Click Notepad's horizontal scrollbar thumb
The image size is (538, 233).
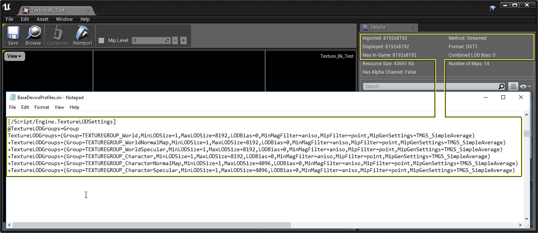152,225
